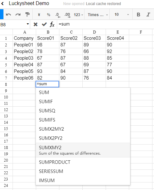Choose SUMIFS from the autocomplete list
Viewport: 154px width, 190px height.
[x=83, y=120]
